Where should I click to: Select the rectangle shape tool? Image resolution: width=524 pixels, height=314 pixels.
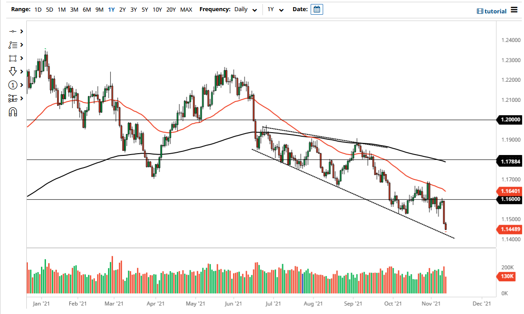click(x=12, y=58)
